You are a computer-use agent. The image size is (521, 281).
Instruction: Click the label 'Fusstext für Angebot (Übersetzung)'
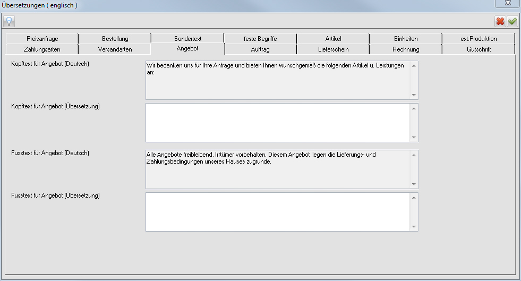pos(55,195)
